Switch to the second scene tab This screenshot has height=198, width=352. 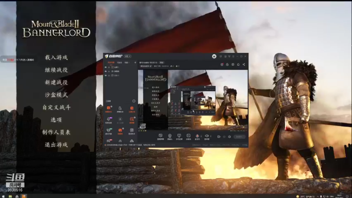(x=119, y=62)
